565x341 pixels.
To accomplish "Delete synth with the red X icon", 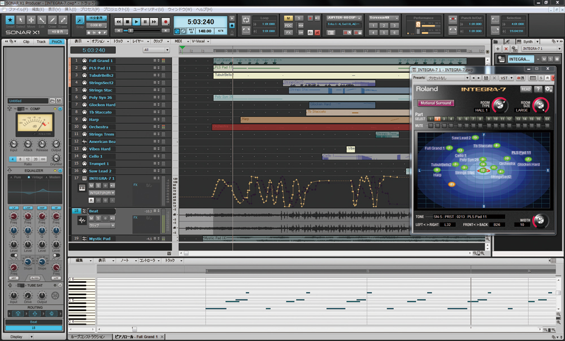I will [506, 49].
